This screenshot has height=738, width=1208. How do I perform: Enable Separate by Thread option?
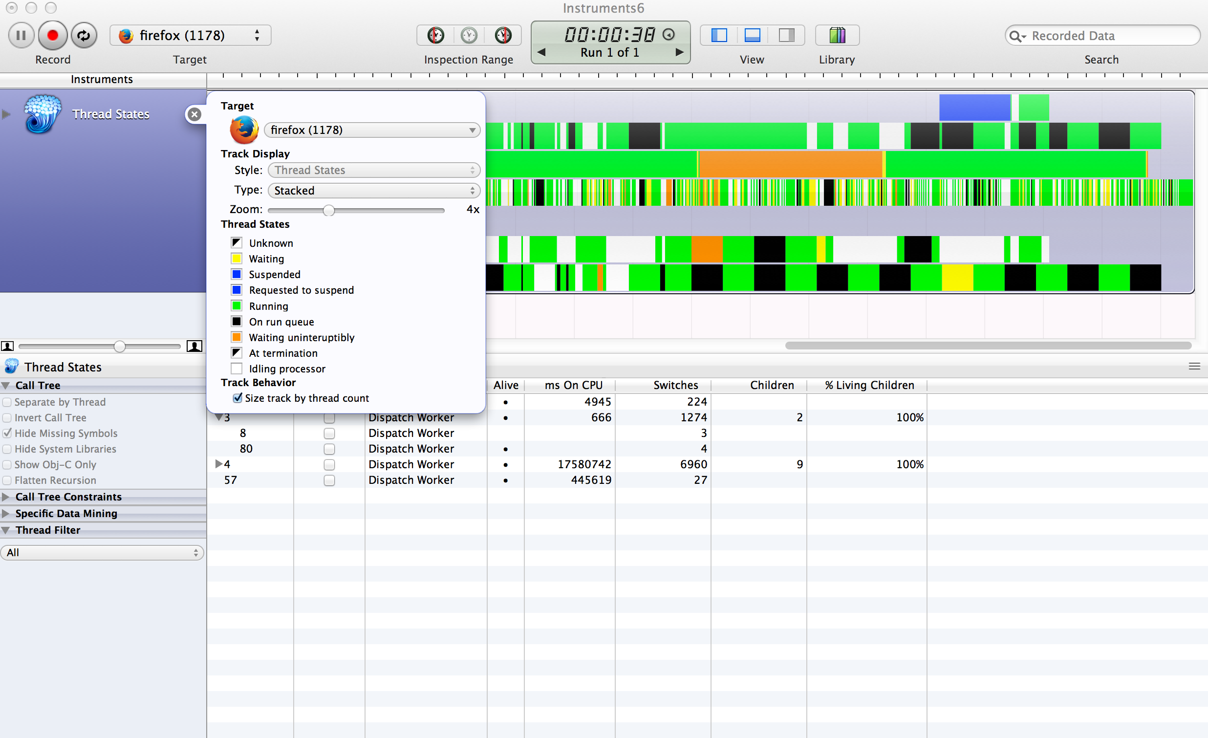point(7,402)
